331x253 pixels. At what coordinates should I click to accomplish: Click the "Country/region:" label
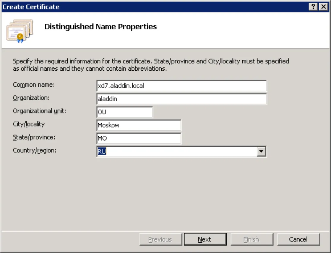coord(35,151)
